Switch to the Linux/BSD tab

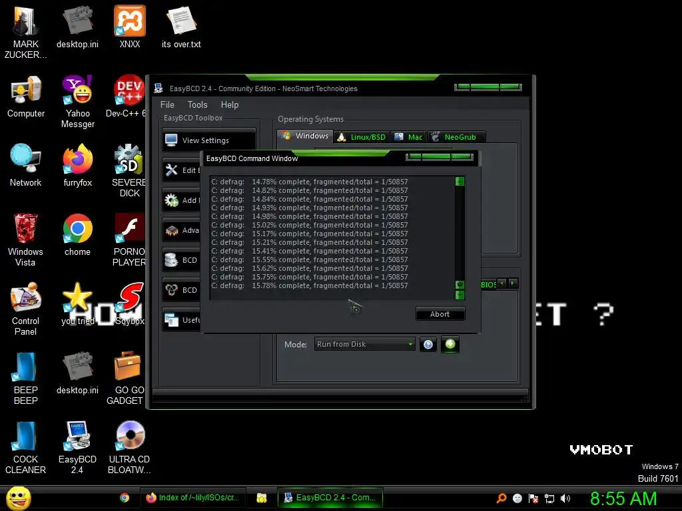pos(362,137)
